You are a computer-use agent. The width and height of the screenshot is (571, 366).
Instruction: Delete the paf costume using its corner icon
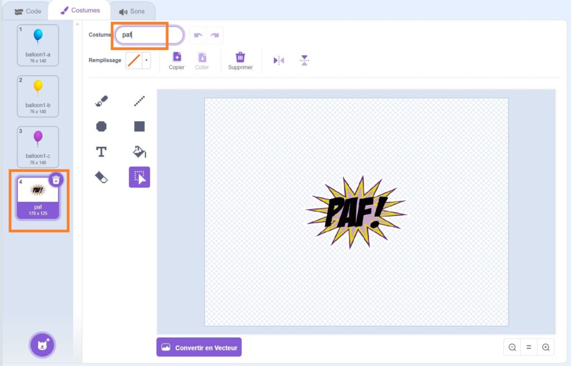(56, 180)
